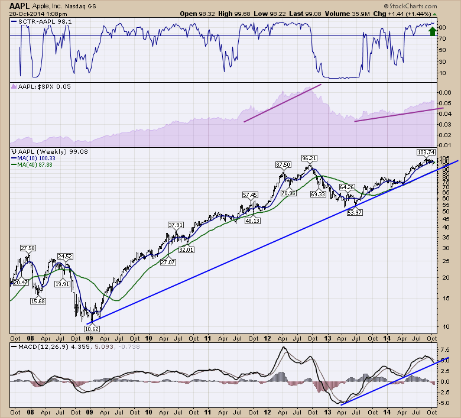461x418 pixels.
Task: Click the 57.45 price peak label
Action: point(250,195)
